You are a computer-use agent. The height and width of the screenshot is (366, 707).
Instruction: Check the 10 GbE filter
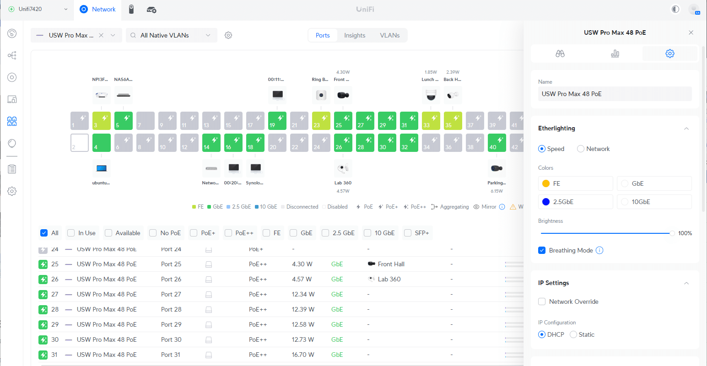click(367, 233)
